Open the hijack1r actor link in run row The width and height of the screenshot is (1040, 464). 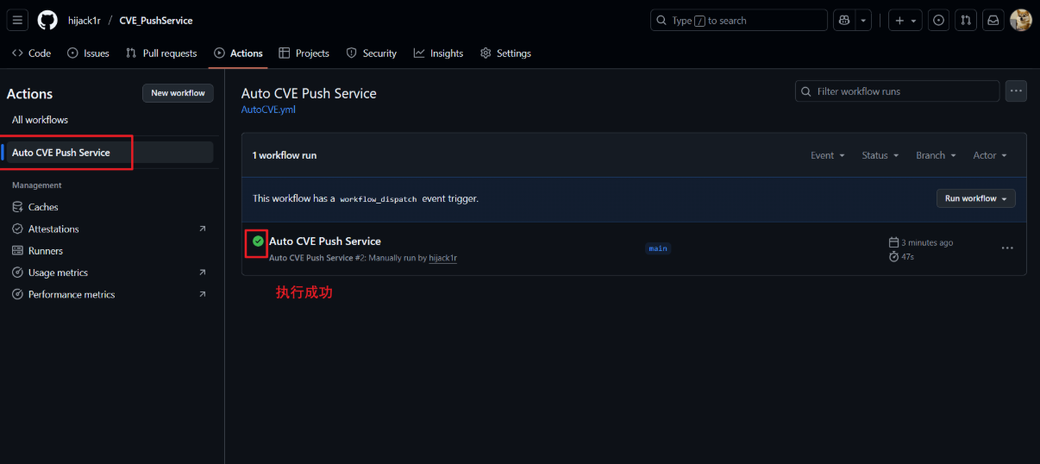coord(442,258)
